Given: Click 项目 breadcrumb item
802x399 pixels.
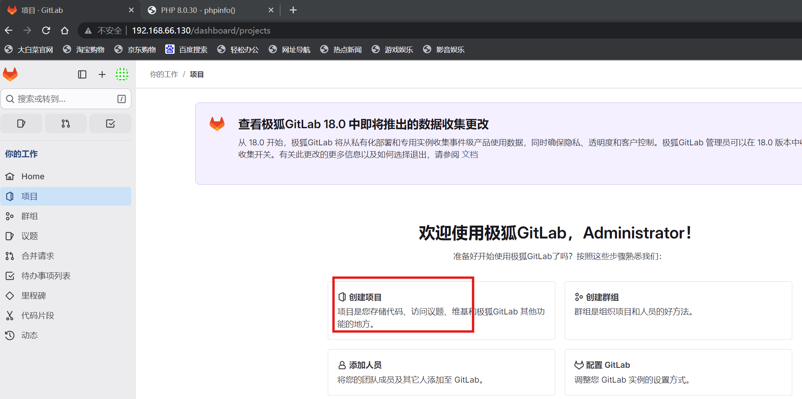Looking at the screenshot, I should [197, 74].
